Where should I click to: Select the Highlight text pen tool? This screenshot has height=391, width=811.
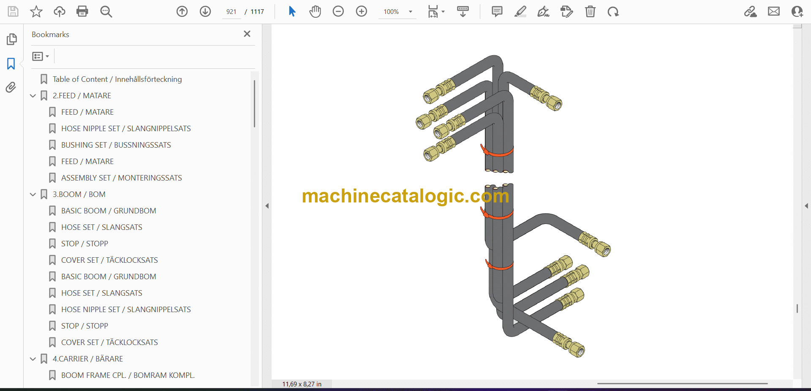(x=520, y=11)
